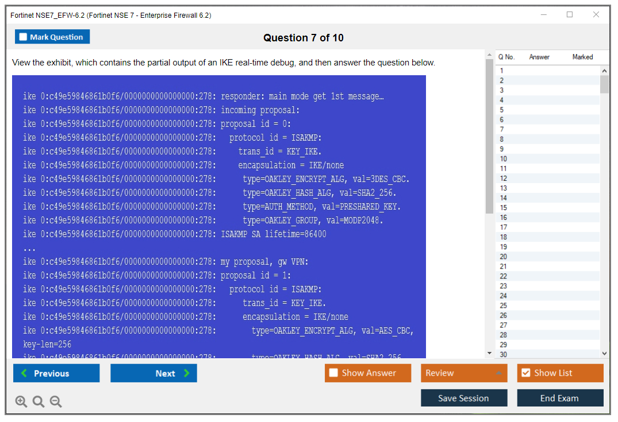Image resolution: width=618 pixels, height=422 pixels.
Task: Go to the Previous question
Action: tap(56, 373)
